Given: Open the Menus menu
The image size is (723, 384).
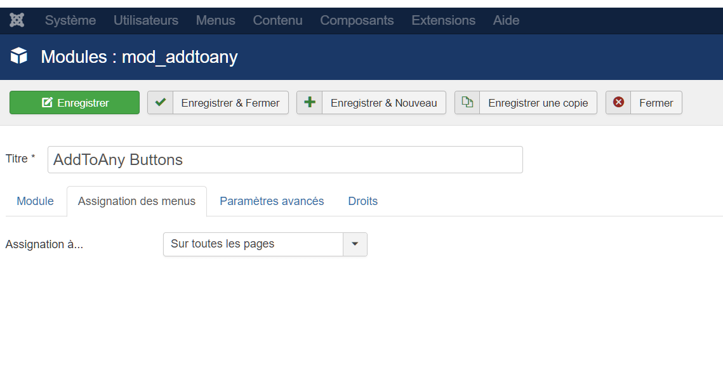Looking at the screenshot, I should [x=215, y=20].
